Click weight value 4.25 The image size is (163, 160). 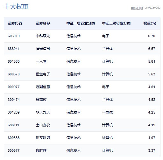tap(152, 112)
